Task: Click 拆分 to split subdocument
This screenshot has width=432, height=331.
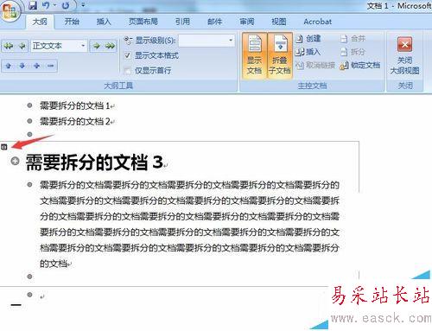Action: click(353, 52)
